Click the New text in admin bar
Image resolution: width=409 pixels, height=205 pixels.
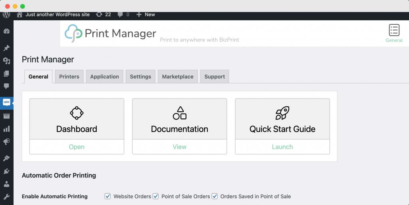pyautogui.click(x=150, y=15)
